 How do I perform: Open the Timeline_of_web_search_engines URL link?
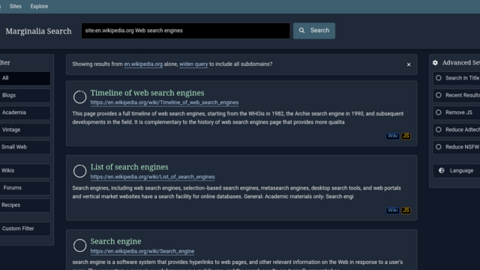(164, 103)
